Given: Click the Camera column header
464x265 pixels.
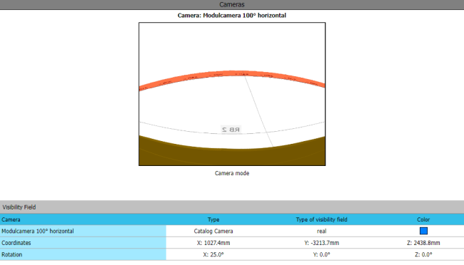Looking at the screenshot, I should (x=11, y=219).
